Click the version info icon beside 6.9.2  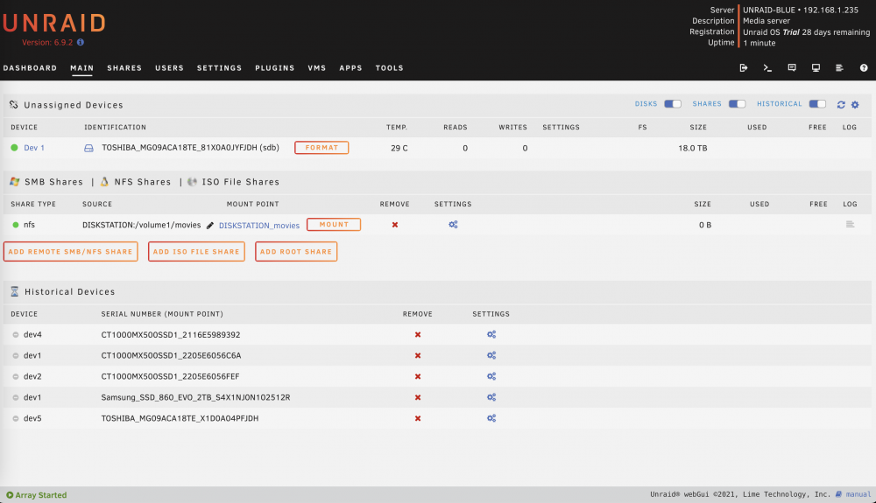tap(81, 42)
